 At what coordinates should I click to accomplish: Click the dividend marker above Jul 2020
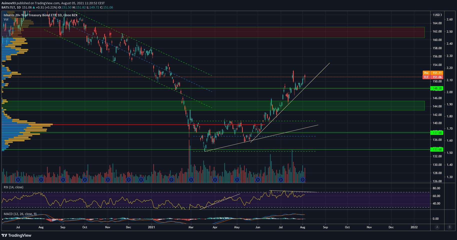18,180
